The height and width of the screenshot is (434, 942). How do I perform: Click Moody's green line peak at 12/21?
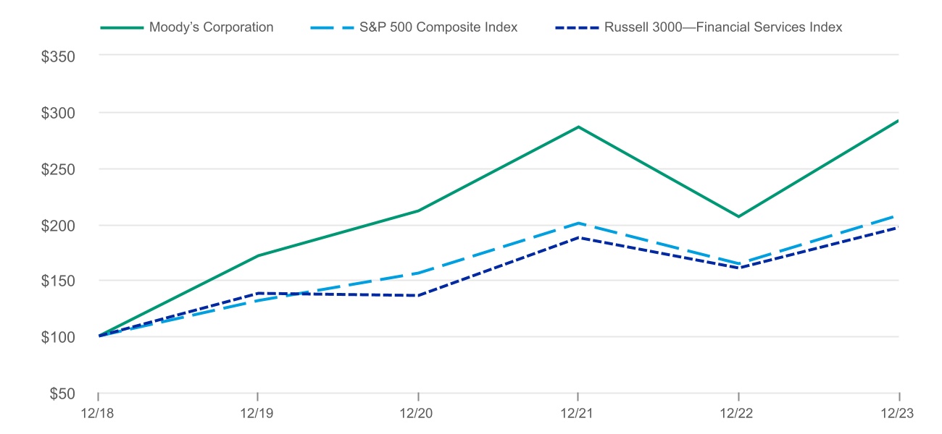[578, 127]
